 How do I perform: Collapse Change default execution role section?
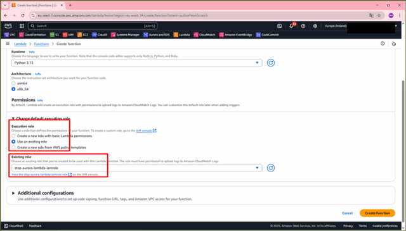[x=41, y=118]
